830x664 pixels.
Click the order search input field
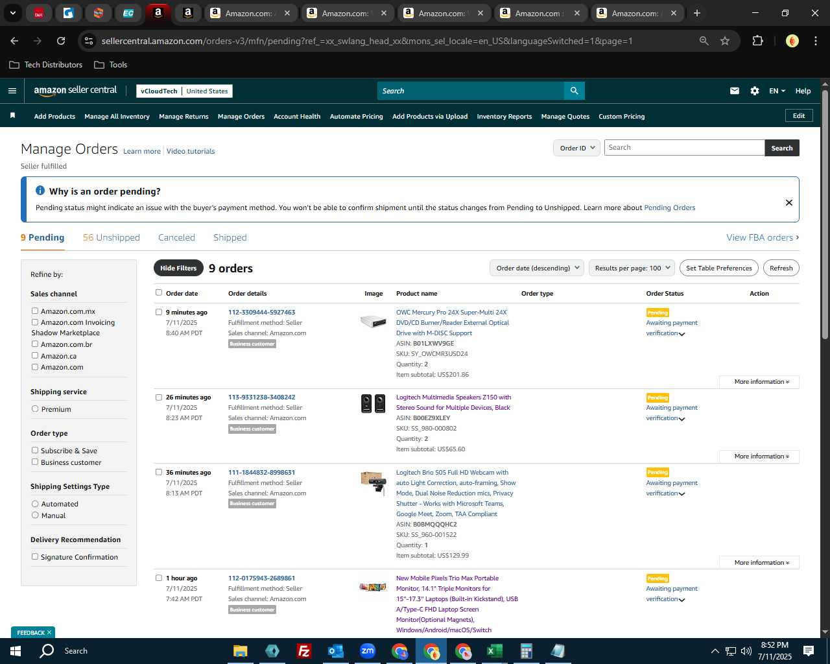click(x=684, y=148)
